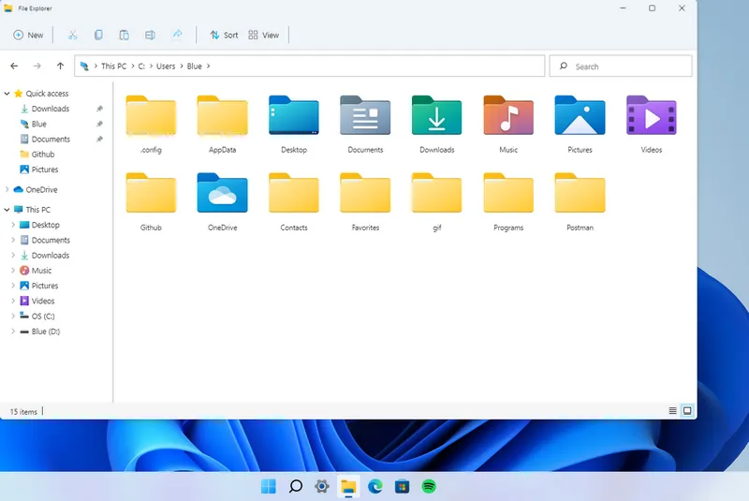
Task: Open Downloads in Quick access
Action: pyautogui.click(x=45, y=109)
